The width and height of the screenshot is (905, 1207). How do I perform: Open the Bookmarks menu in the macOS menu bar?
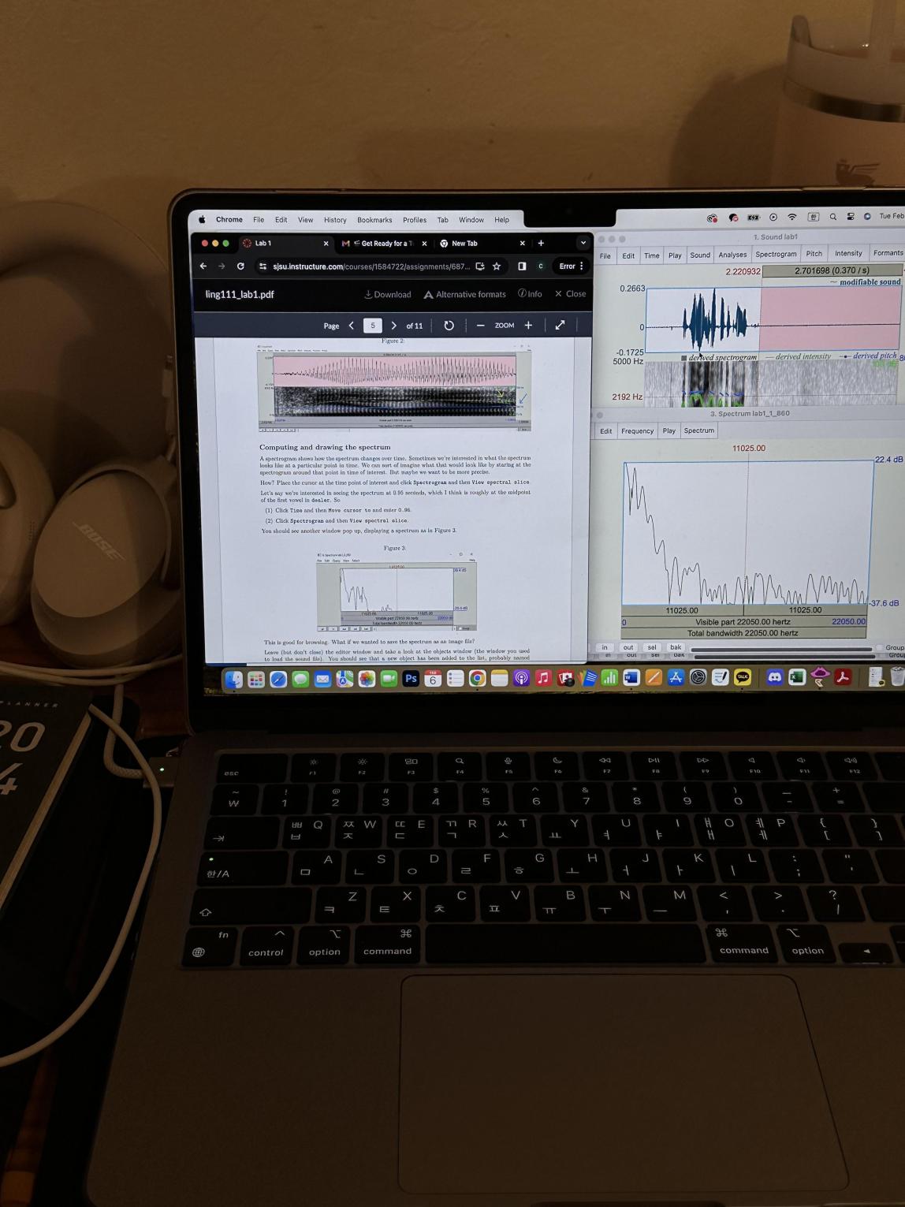pos(374,220)
